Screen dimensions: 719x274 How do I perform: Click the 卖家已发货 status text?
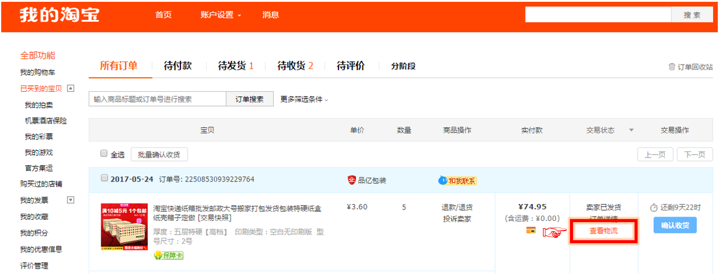coord(603,207)
